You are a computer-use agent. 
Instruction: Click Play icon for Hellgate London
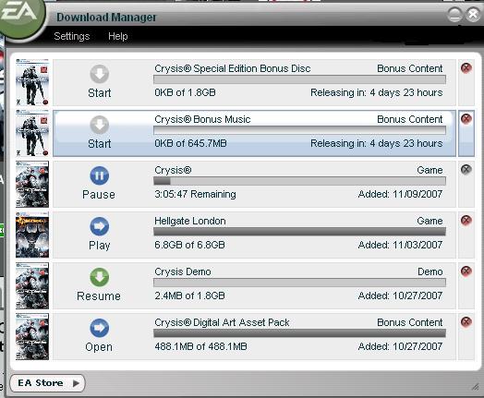point(100,226)
